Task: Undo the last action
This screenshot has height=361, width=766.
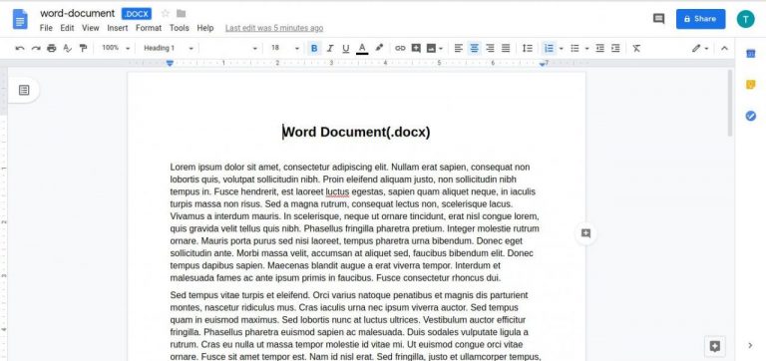Action: point(20,48)
